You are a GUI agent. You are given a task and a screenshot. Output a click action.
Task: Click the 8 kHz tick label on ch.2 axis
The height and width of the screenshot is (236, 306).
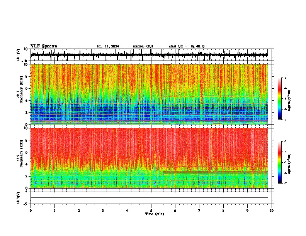(27, 140)
